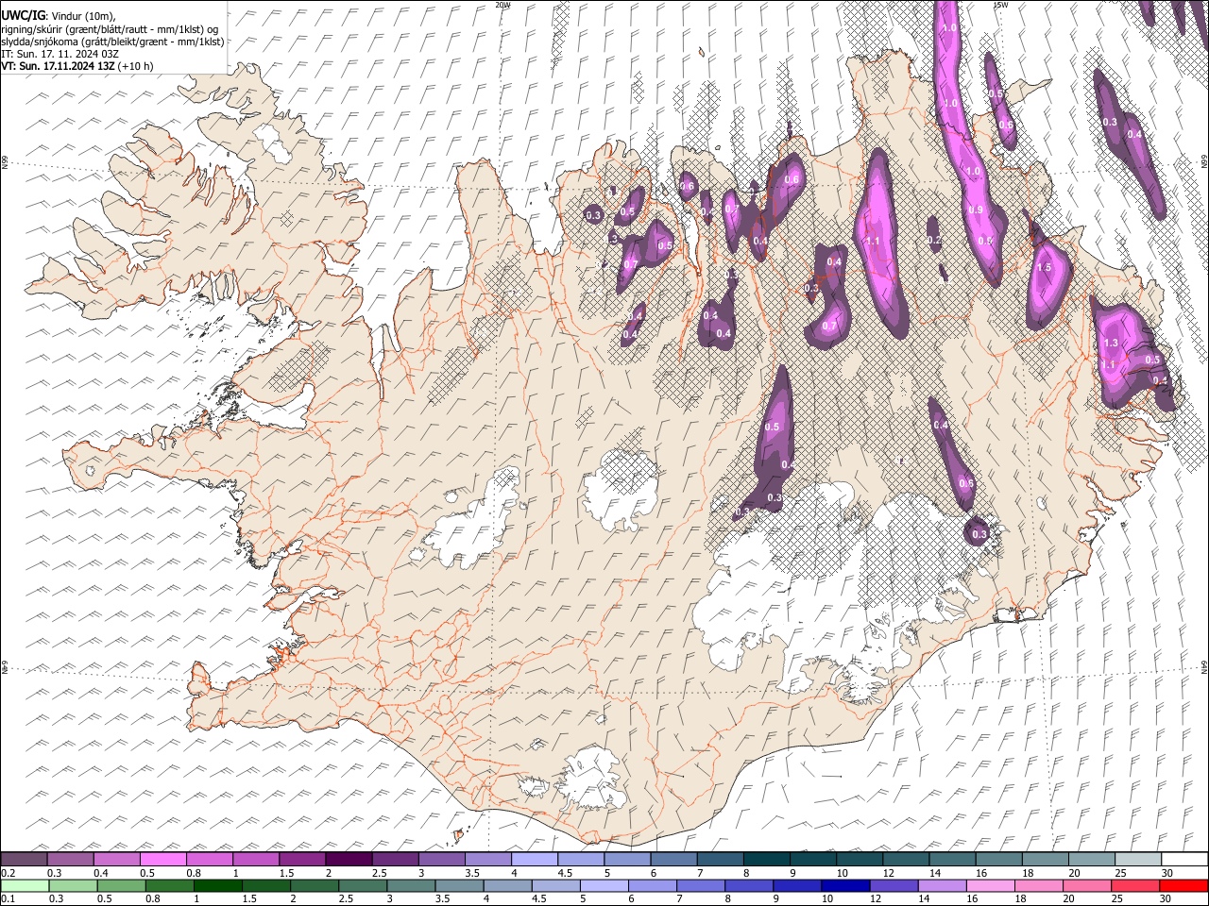1209x906 pixels.
Task: Click the '66N' latitude label on right edge
Action: tap(1204, 163)
